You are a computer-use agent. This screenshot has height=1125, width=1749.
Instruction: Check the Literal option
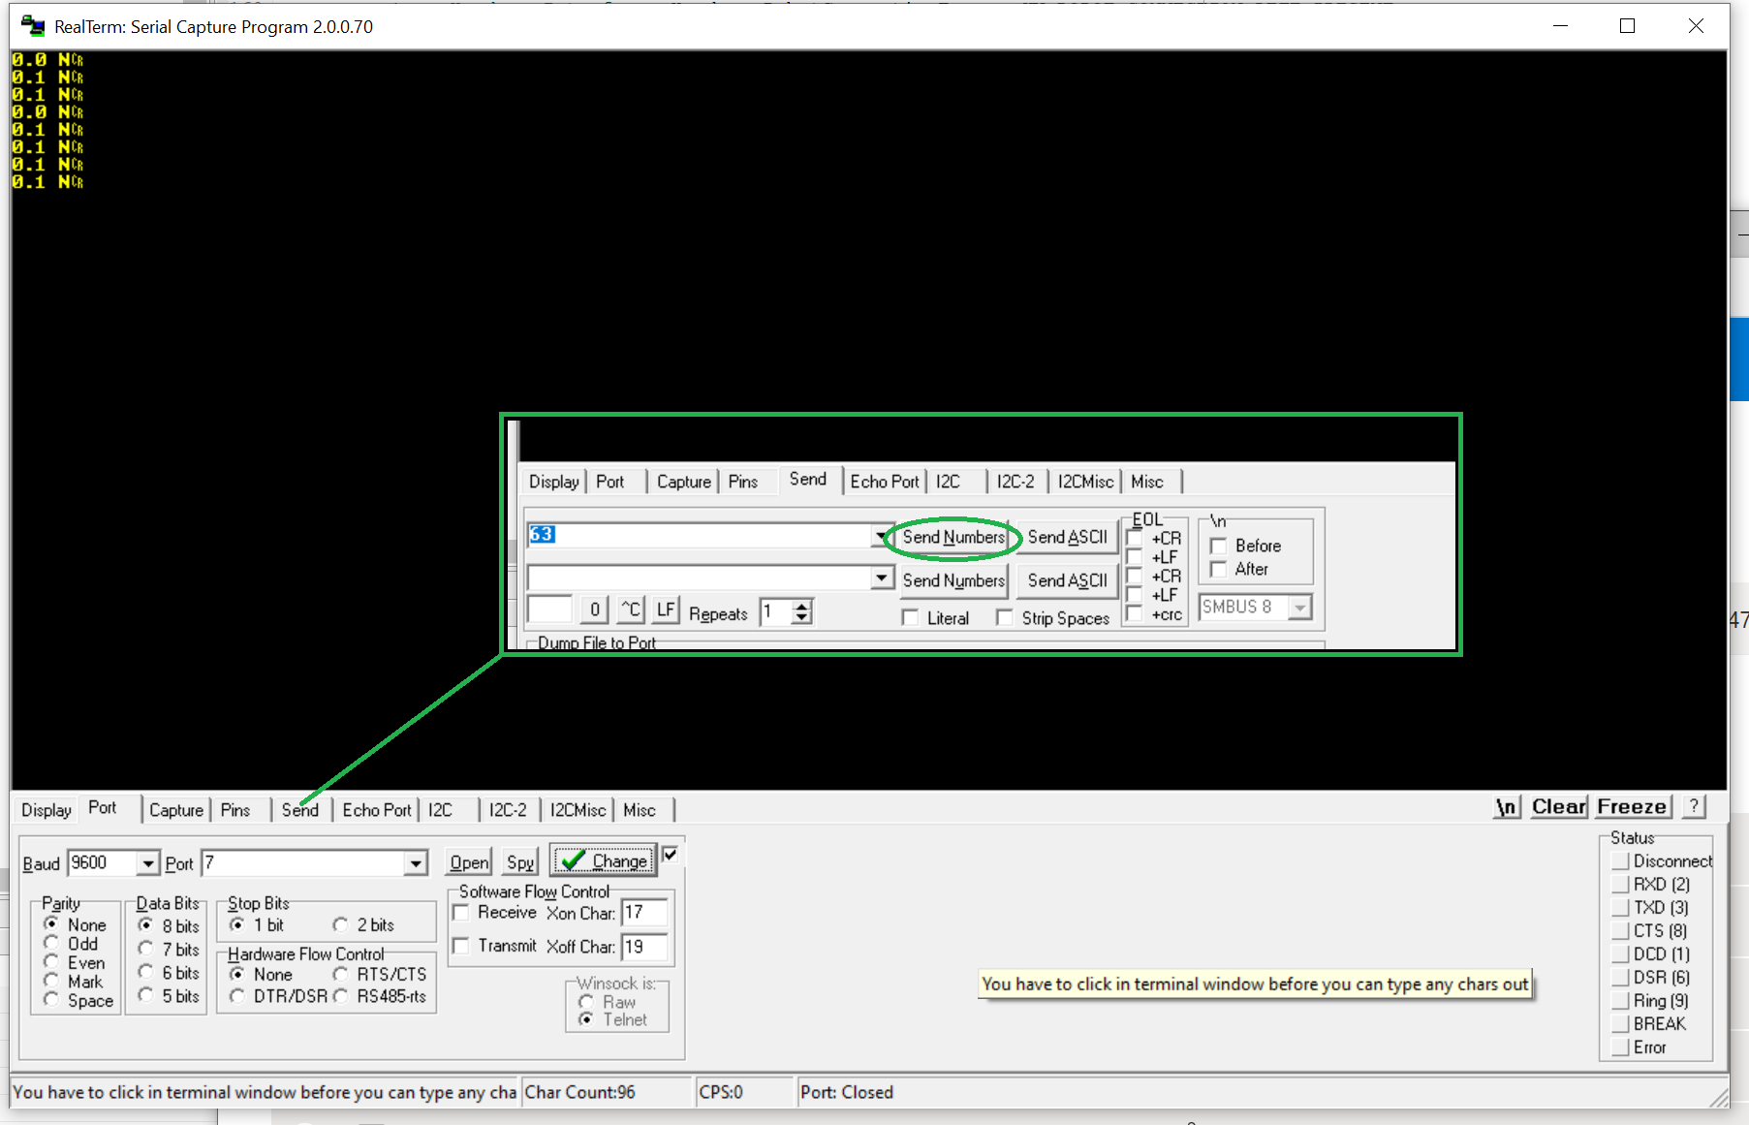910,617
